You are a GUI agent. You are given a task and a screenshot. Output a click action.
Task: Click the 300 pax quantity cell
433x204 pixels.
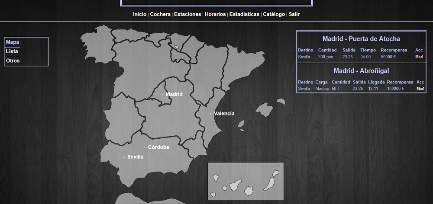coord(326,57)
